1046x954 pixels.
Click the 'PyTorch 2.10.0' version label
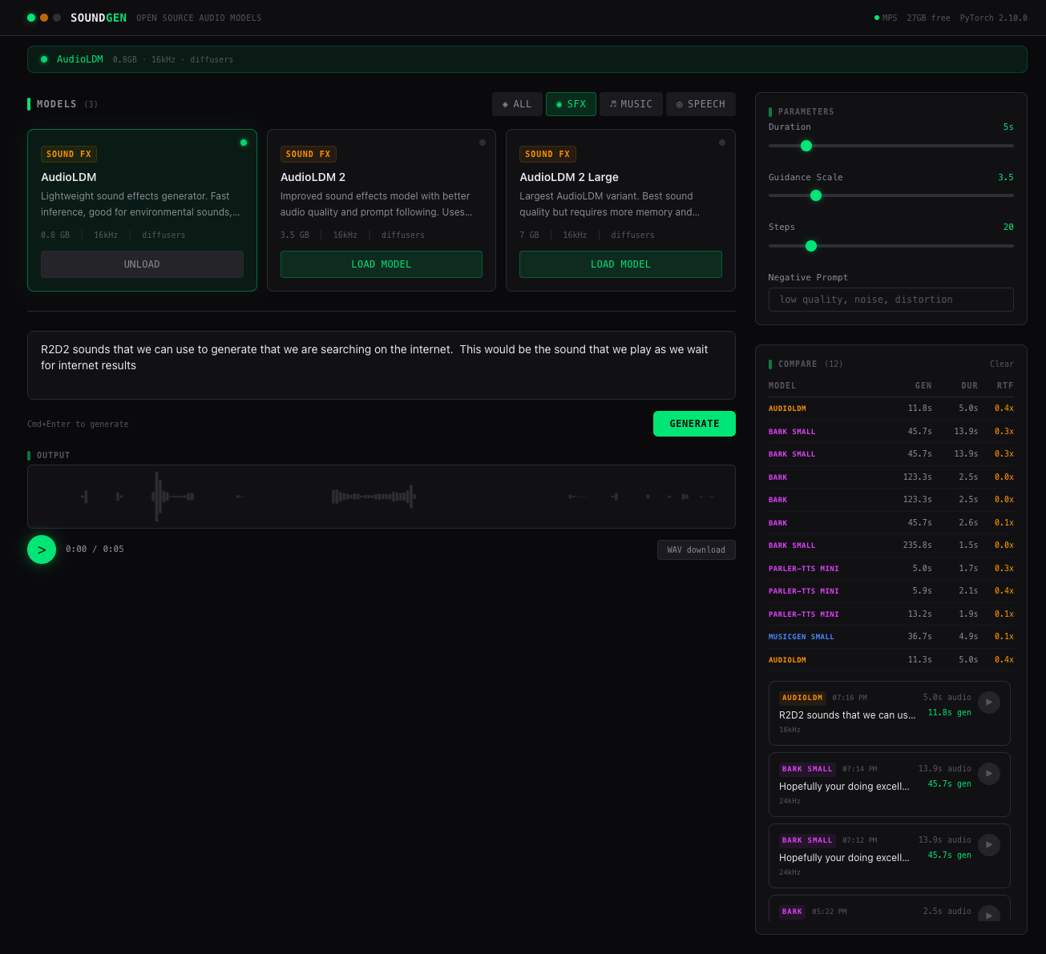994,18
